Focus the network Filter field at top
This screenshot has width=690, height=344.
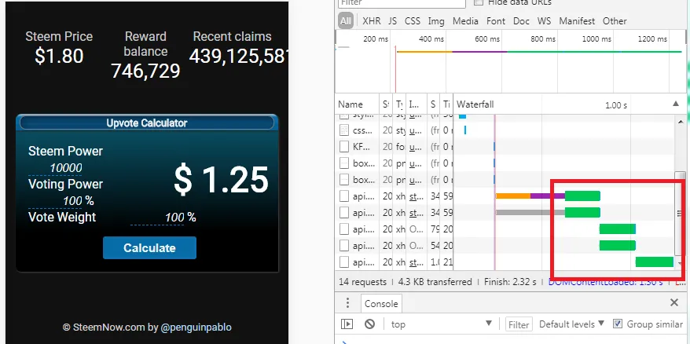click(402, 2)
